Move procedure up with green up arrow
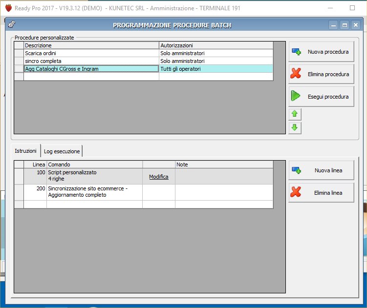 [295, 114]
